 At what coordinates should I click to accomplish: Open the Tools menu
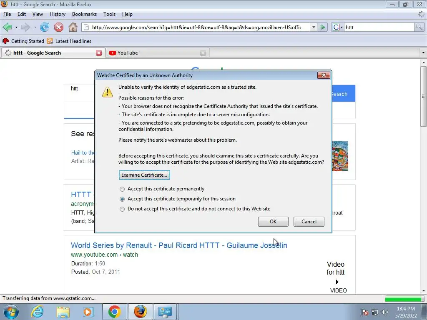tap(110, 14)
